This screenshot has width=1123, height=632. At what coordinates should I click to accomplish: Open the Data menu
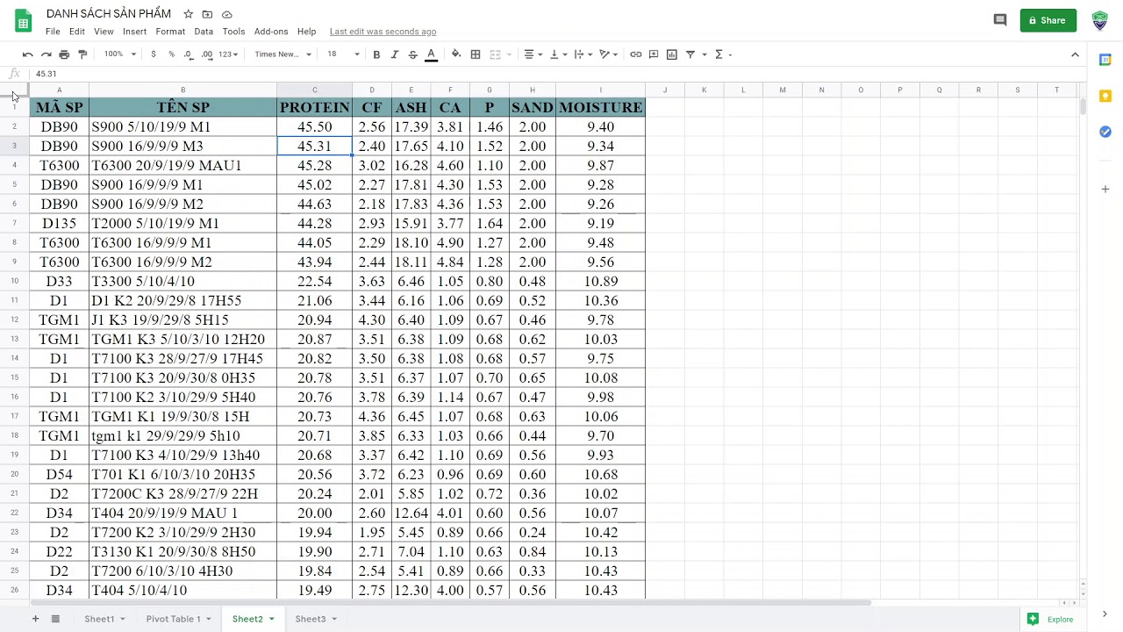[x=204, y=32]
